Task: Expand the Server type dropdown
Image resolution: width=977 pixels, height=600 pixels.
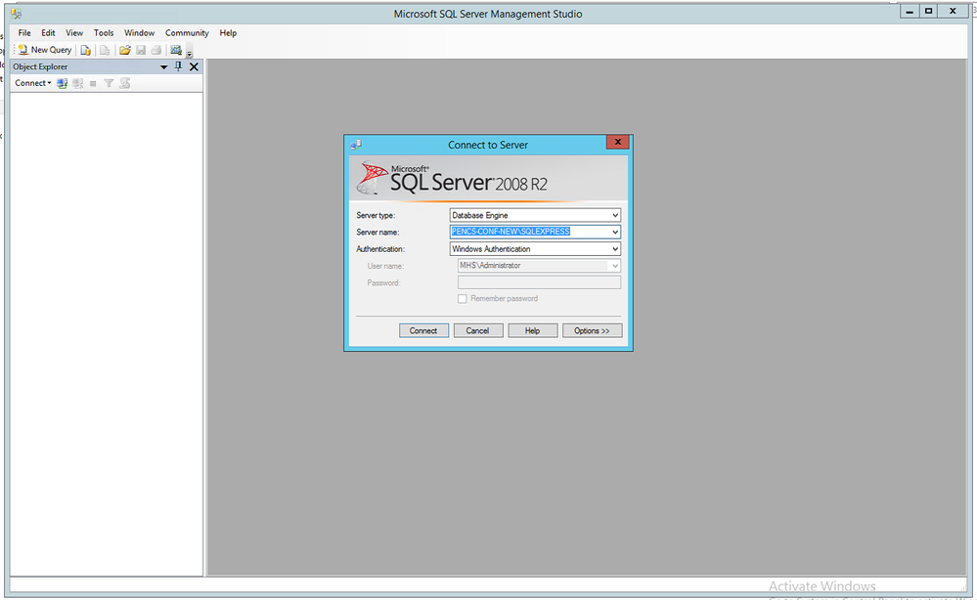Action: [614, 215]
